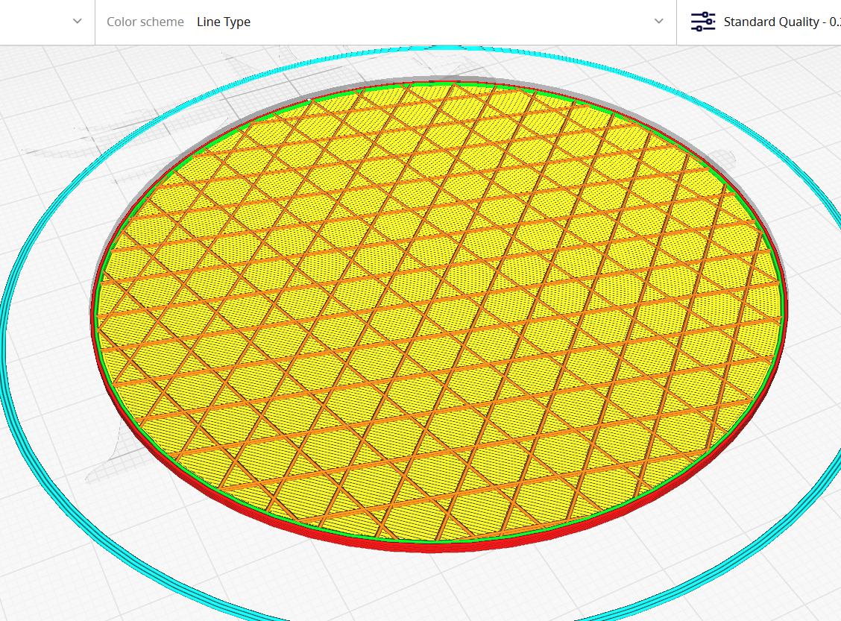Open the Color scheme Line Type dropdown
This screenshot has width=841, height=621.
385,22
